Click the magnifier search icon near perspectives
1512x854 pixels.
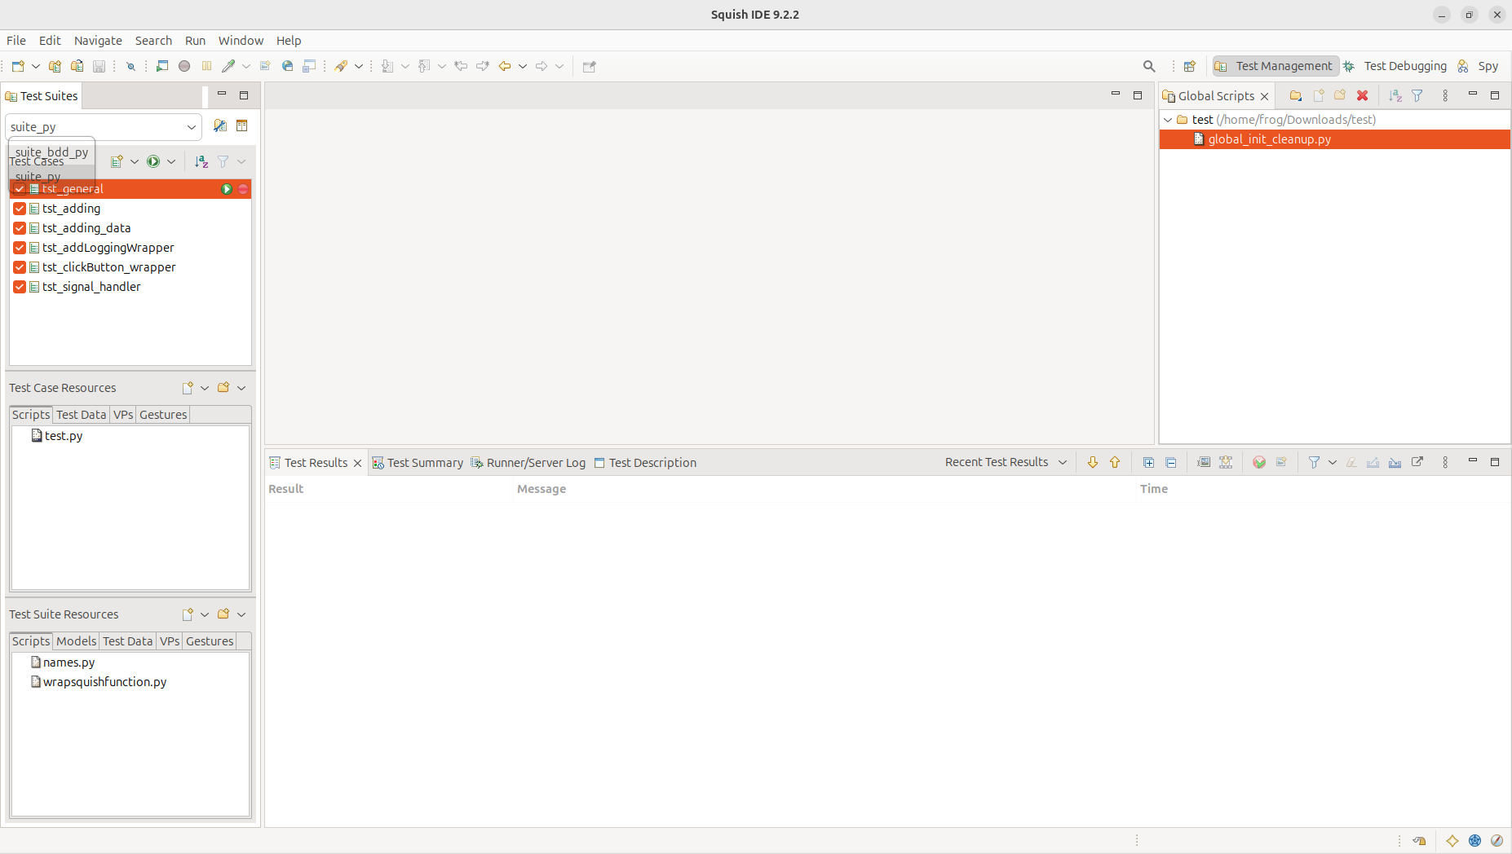point(1149,66)
